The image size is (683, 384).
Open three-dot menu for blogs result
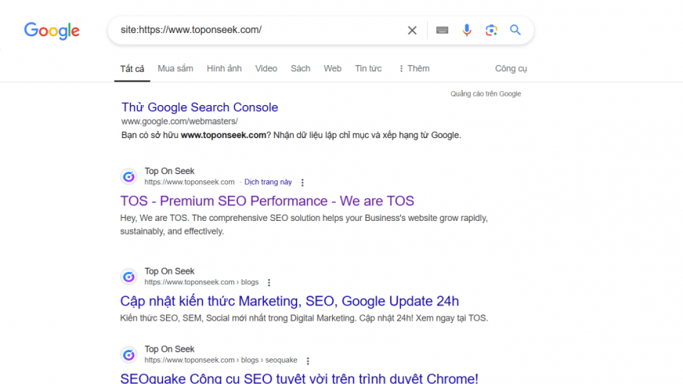[269, 283]
